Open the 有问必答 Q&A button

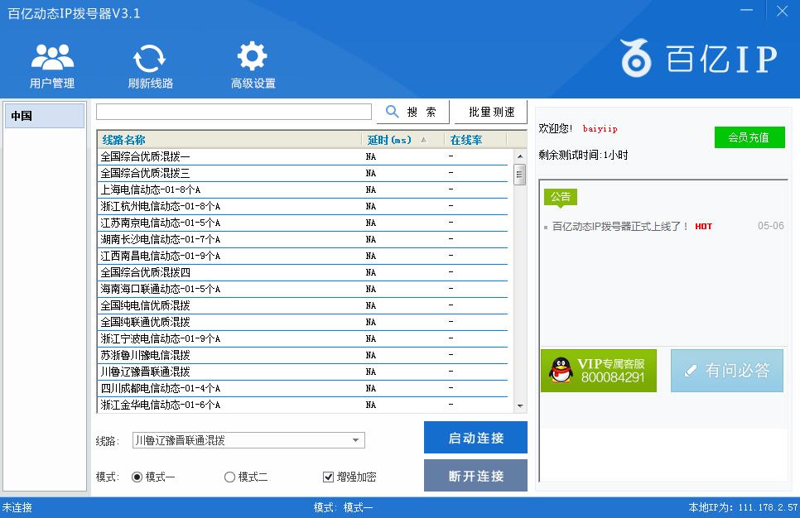(x=727, y=371)
